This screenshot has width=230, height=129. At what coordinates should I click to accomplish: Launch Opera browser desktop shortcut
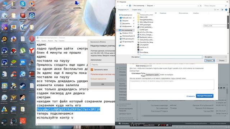32,40
